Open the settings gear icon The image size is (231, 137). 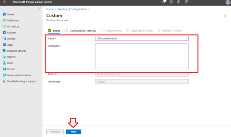tap(171, 2)
